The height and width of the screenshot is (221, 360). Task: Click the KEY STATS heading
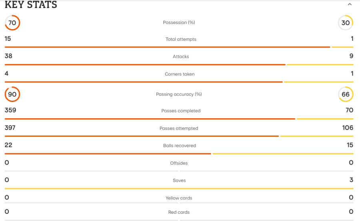[31, 4]
